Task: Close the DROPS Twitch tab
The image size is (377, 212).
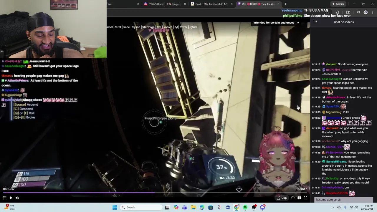Action: pyautogui.click(x=278, y=4)
